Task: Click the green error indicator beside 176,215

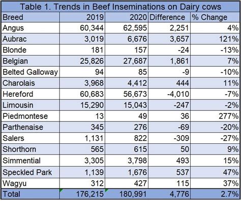Action: tap(61, 190)
